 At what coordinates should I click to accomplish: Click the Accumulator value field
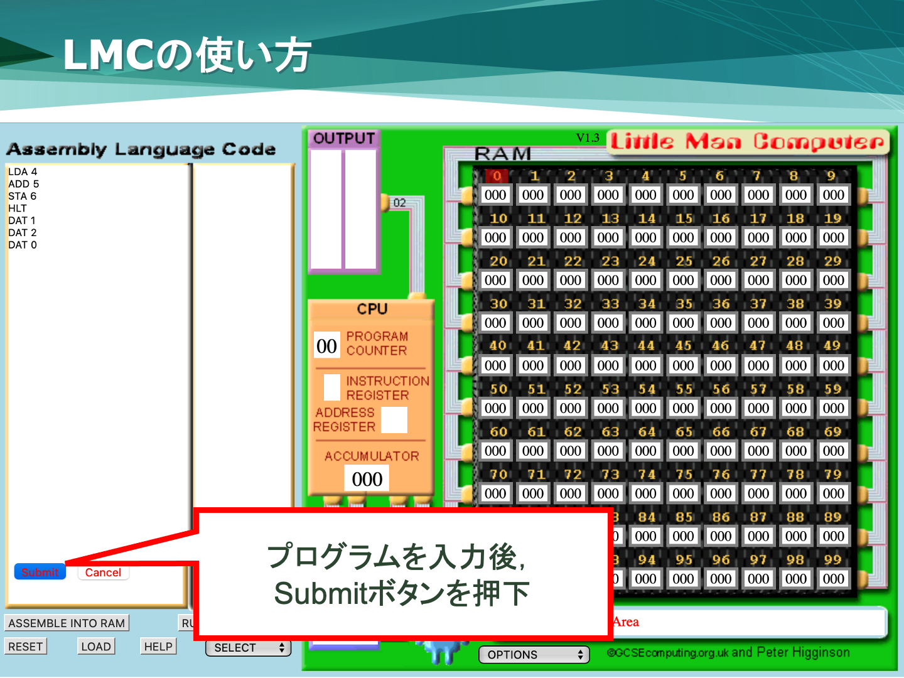[367, 479]
